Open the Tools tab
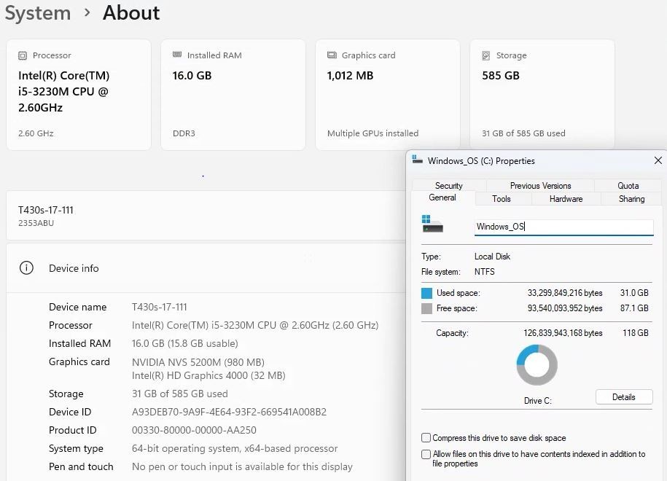 pos(501,199)
